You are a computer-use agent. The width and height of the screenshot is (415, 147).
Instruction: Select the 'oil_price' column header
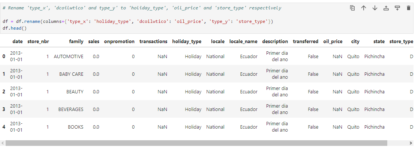coord(333,41)
